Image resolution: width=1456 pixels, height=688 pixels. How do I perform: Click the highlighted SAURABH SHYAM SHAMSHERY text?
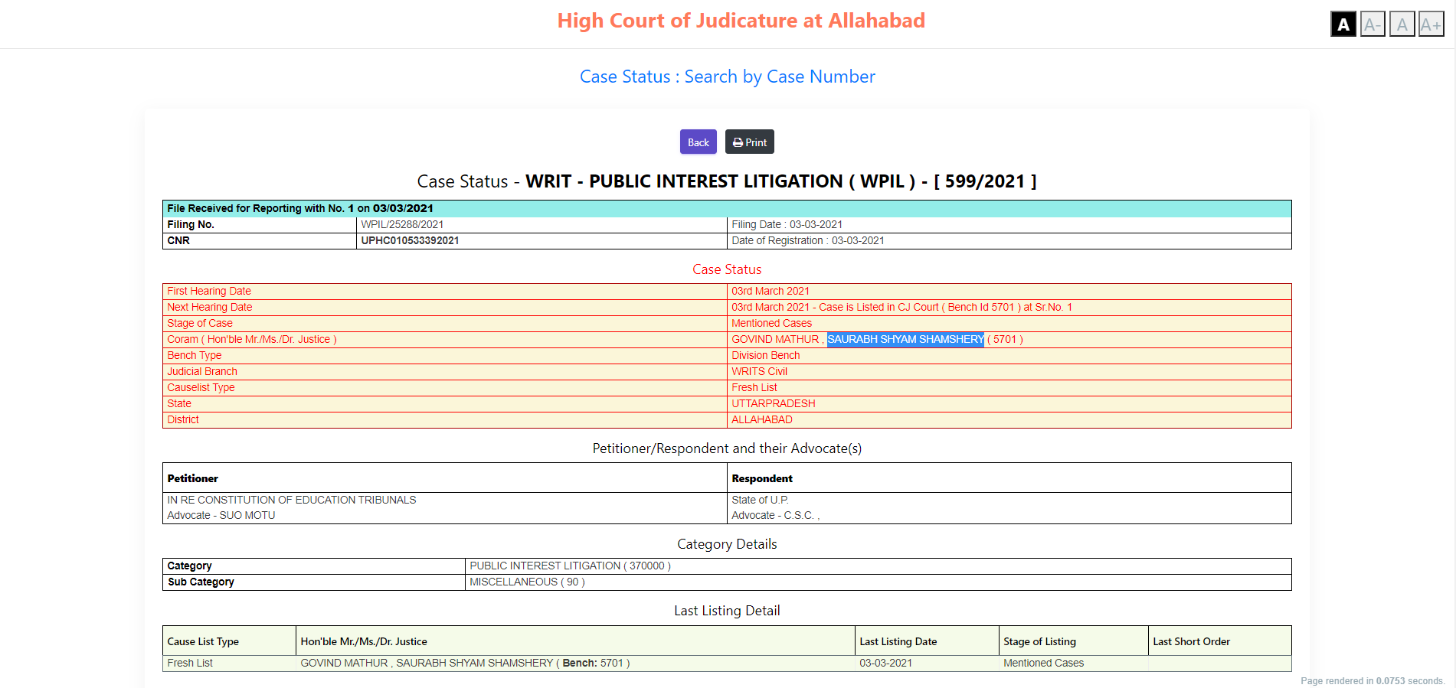pos(905,339)
